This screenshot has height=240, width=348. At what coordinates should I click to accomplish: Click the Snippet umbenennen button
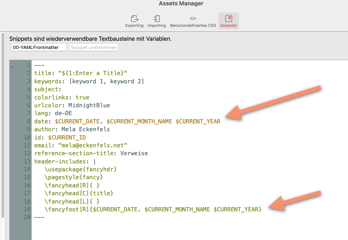93,47
